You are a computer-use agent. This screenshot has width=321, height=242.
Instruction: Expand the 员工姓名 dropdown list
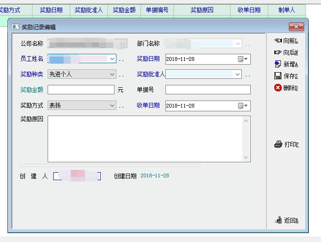(x=112, y=59)
